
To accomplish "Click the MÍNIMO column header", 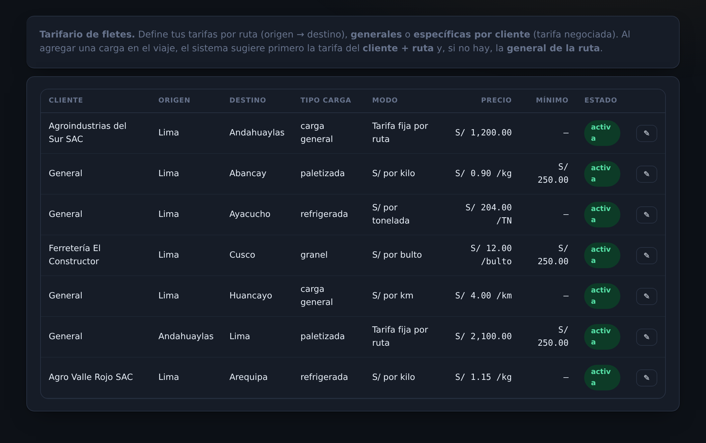I will tap(552, 100).
